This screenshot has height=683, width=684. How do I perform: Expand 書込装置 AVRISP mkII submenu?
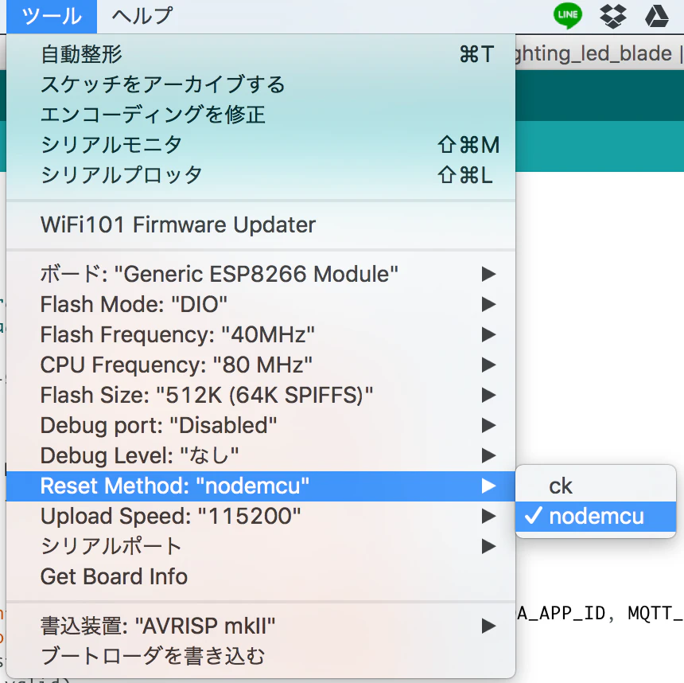pos(261,626)
